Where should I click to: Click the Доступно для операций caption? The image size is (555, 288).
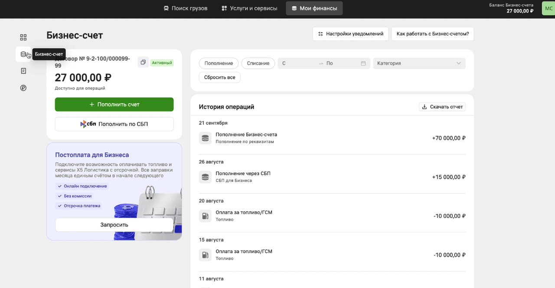pyautogui.click(x=80, y=88)
